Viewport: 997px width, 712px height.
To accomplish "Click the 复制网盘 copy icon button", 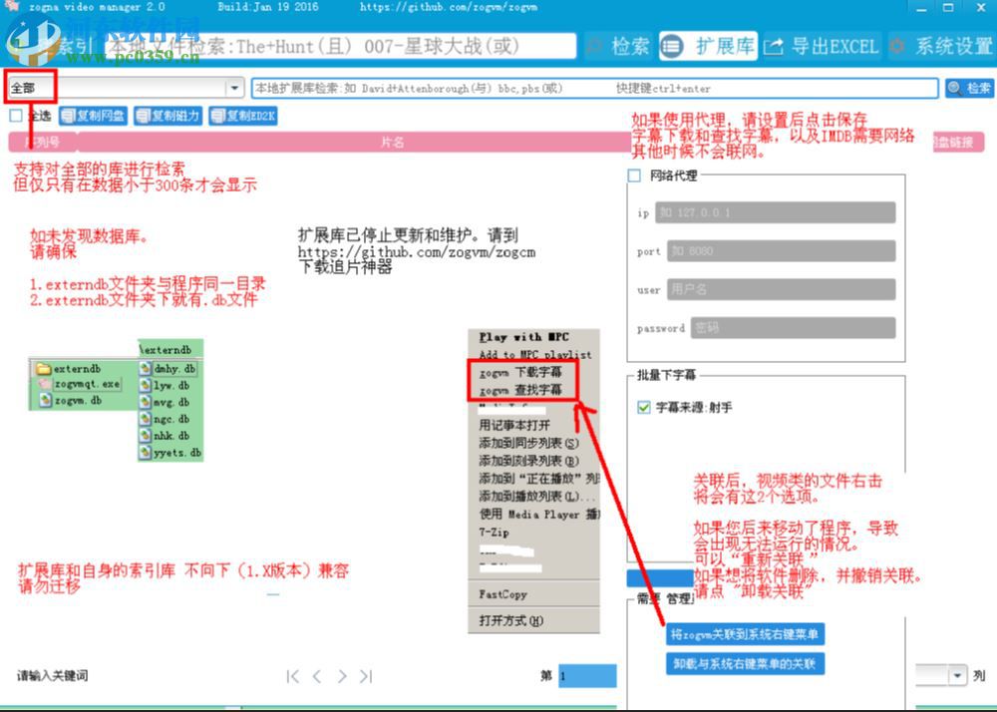I will (x=95, y=115).
